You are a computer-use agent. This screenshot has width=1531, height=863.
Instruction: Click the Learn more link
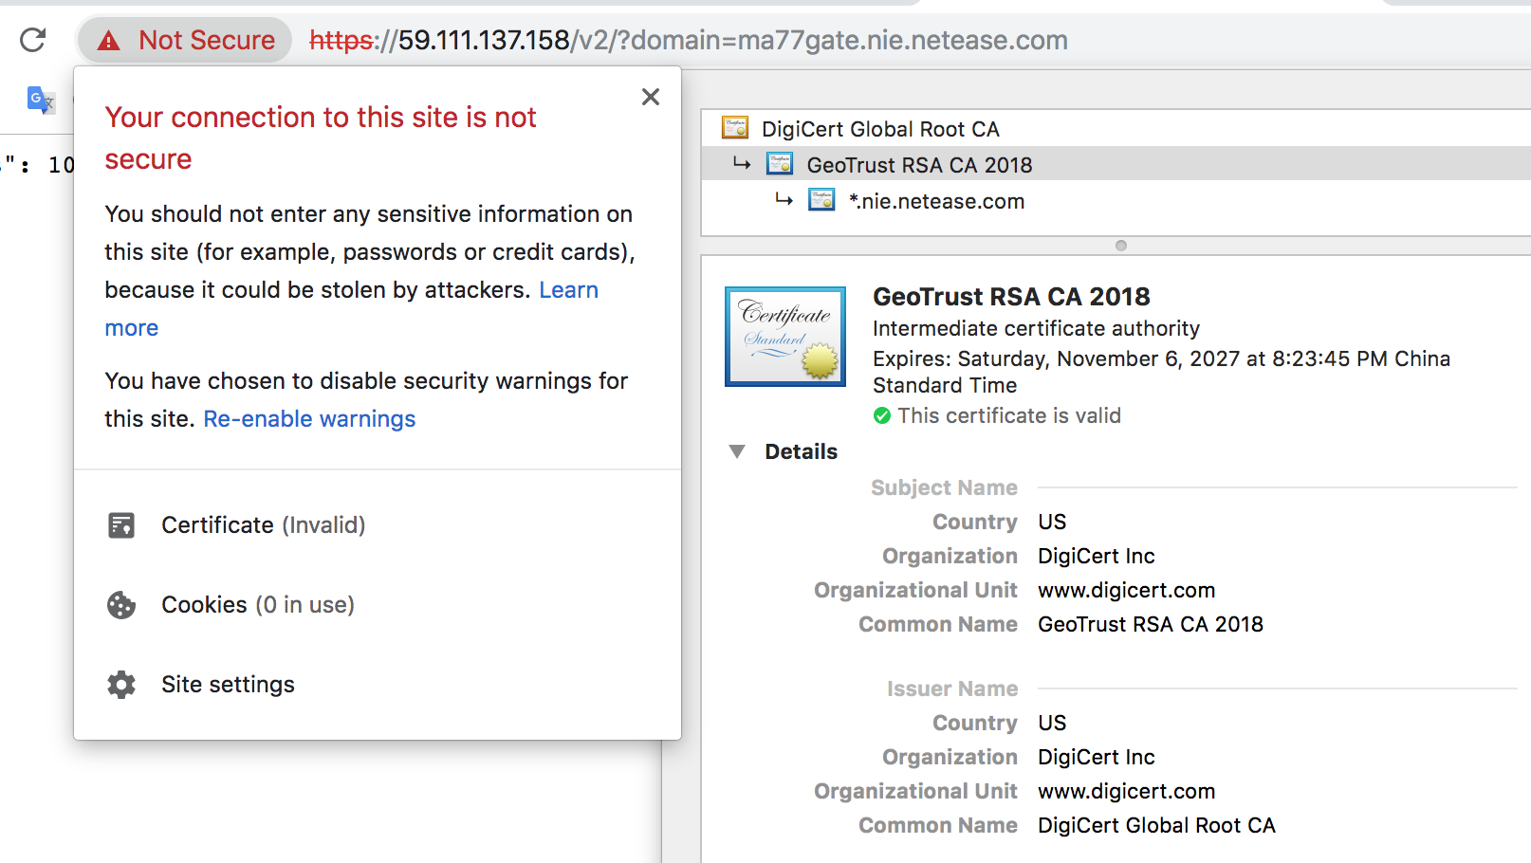[568, 290]
